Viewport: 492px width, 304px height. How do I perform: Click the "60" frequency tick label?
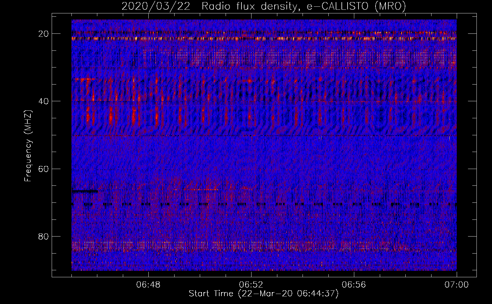point(44,169)
